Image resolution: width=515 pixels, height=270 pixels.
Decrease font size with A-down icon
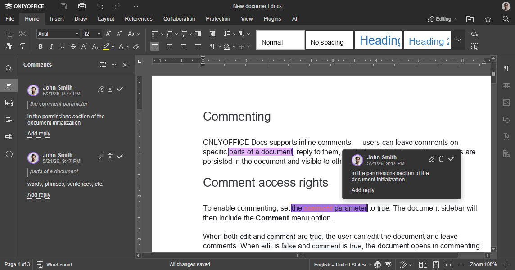(119, 34)
